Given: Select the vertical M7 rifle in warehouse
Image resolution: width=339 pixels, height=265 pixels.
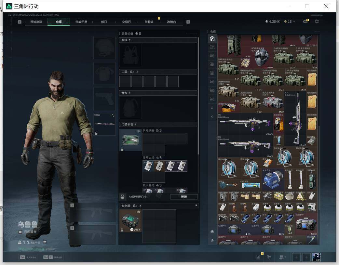Looking at the screenshot, I should point(295,118).
